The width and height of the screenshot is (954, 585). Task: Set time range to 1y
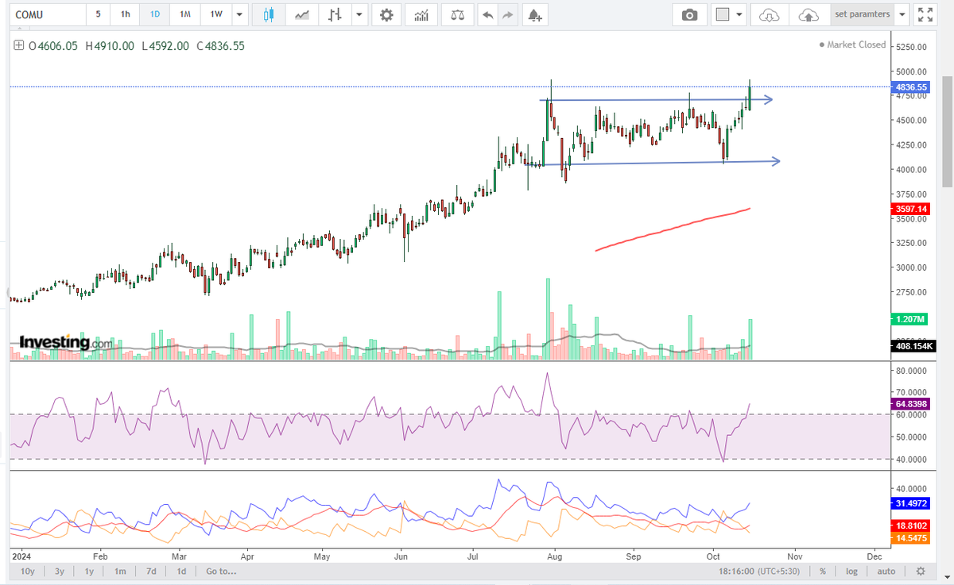pyautogui.click(x=89, y=572)
